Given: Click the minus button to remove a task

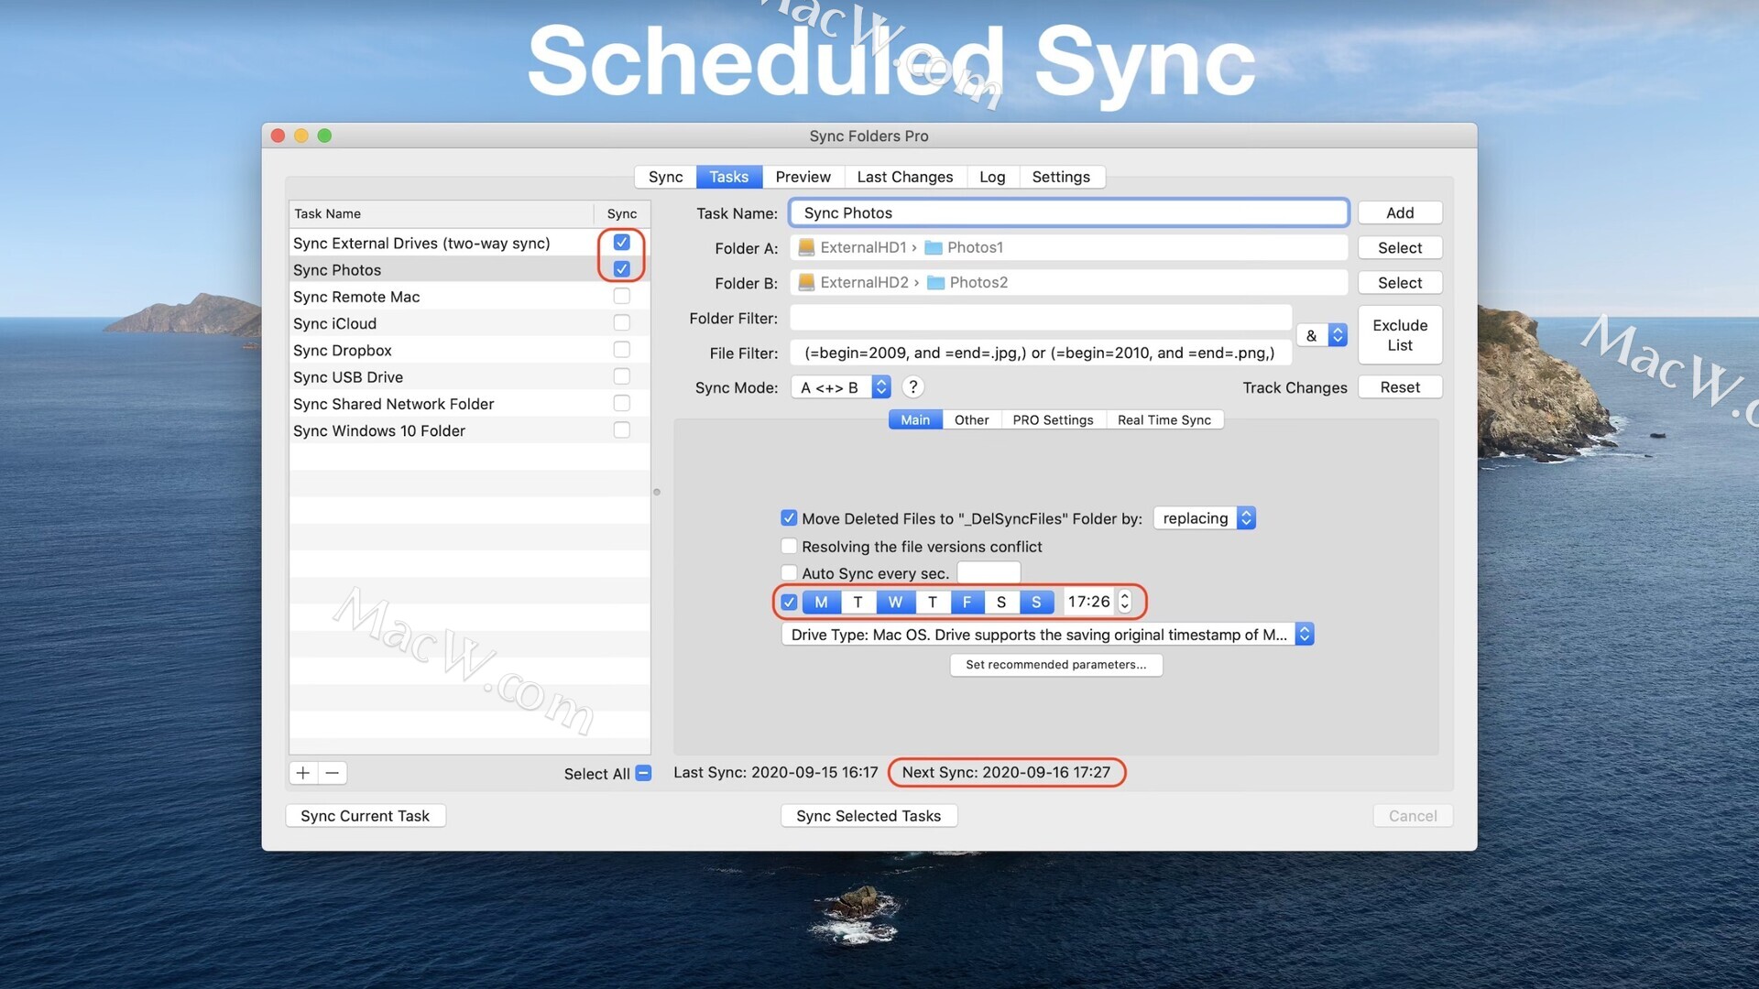Looking at the screenshot, I should [333, 773].
